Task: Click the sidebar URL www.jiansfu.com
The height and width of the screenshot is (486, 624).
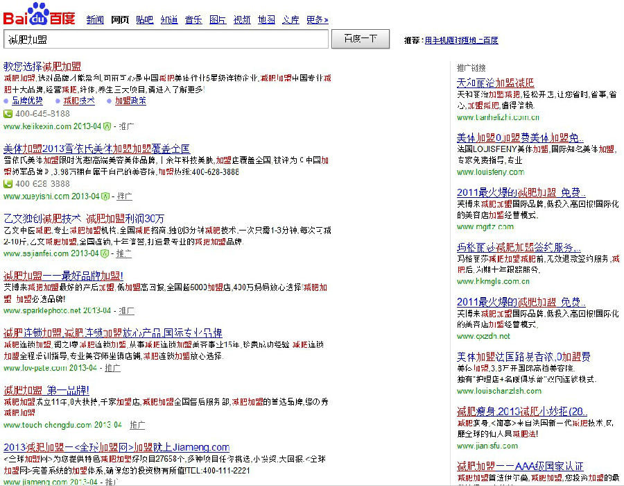Action: [487, 446]
